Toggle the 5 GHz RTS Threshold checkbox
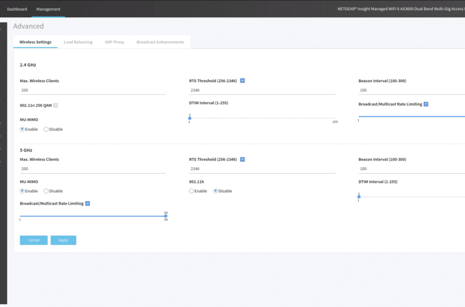465x307 pixels. coord(243,159)
